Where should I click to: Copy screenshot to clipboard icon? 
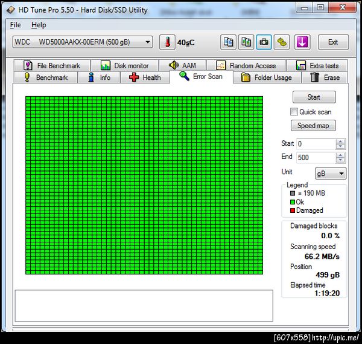[246, 42]
